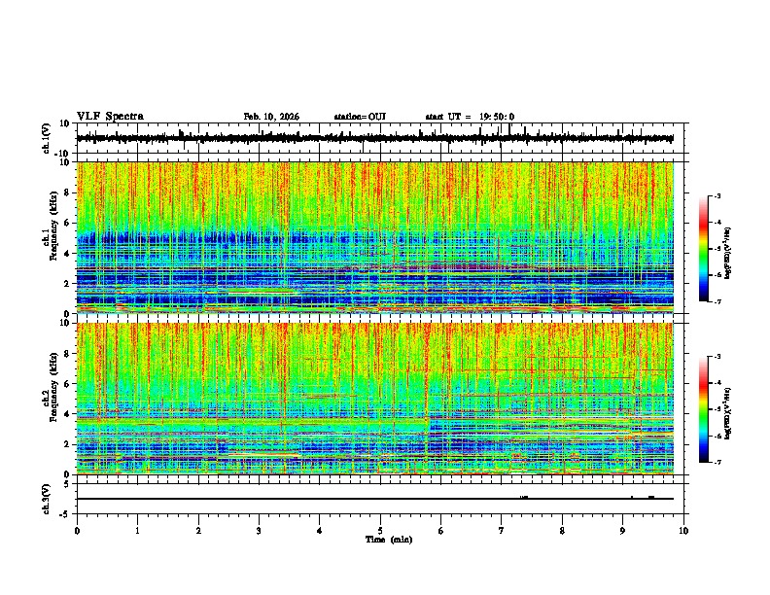This screenshot has width=770, height=595.
Task: Click the "ch.1(V)" waveform axis label
Action: (x=47, y=138)
